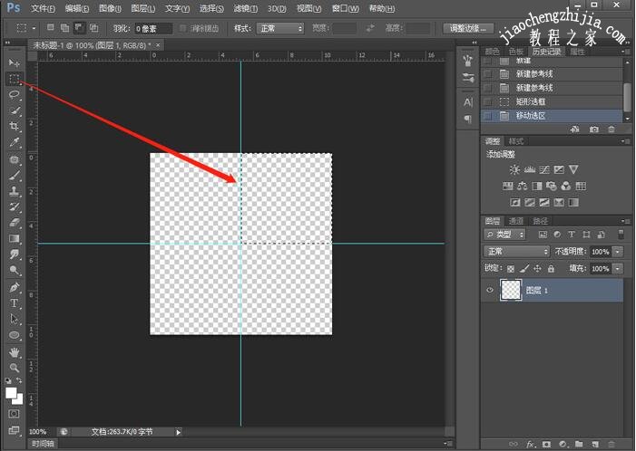The height and width of the screenshot is (451, 636).
Task: Select the Hand tool
Action: pos(15,351)
